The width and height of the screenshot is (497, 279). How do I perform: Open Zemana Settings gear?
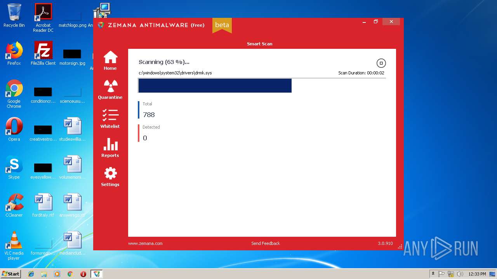click(110, 177)
